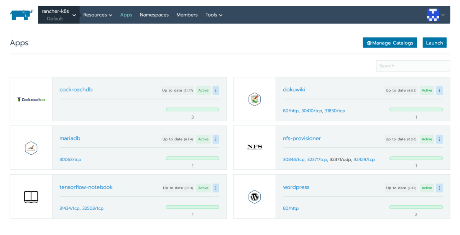The height and width of the screenshot is (235, 460).
Task: Open the Resources dropdown menu
Action: pyautogui.click(x=98, y=15)
